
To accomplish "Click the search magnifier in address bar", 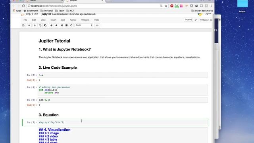I will [161, 6].
